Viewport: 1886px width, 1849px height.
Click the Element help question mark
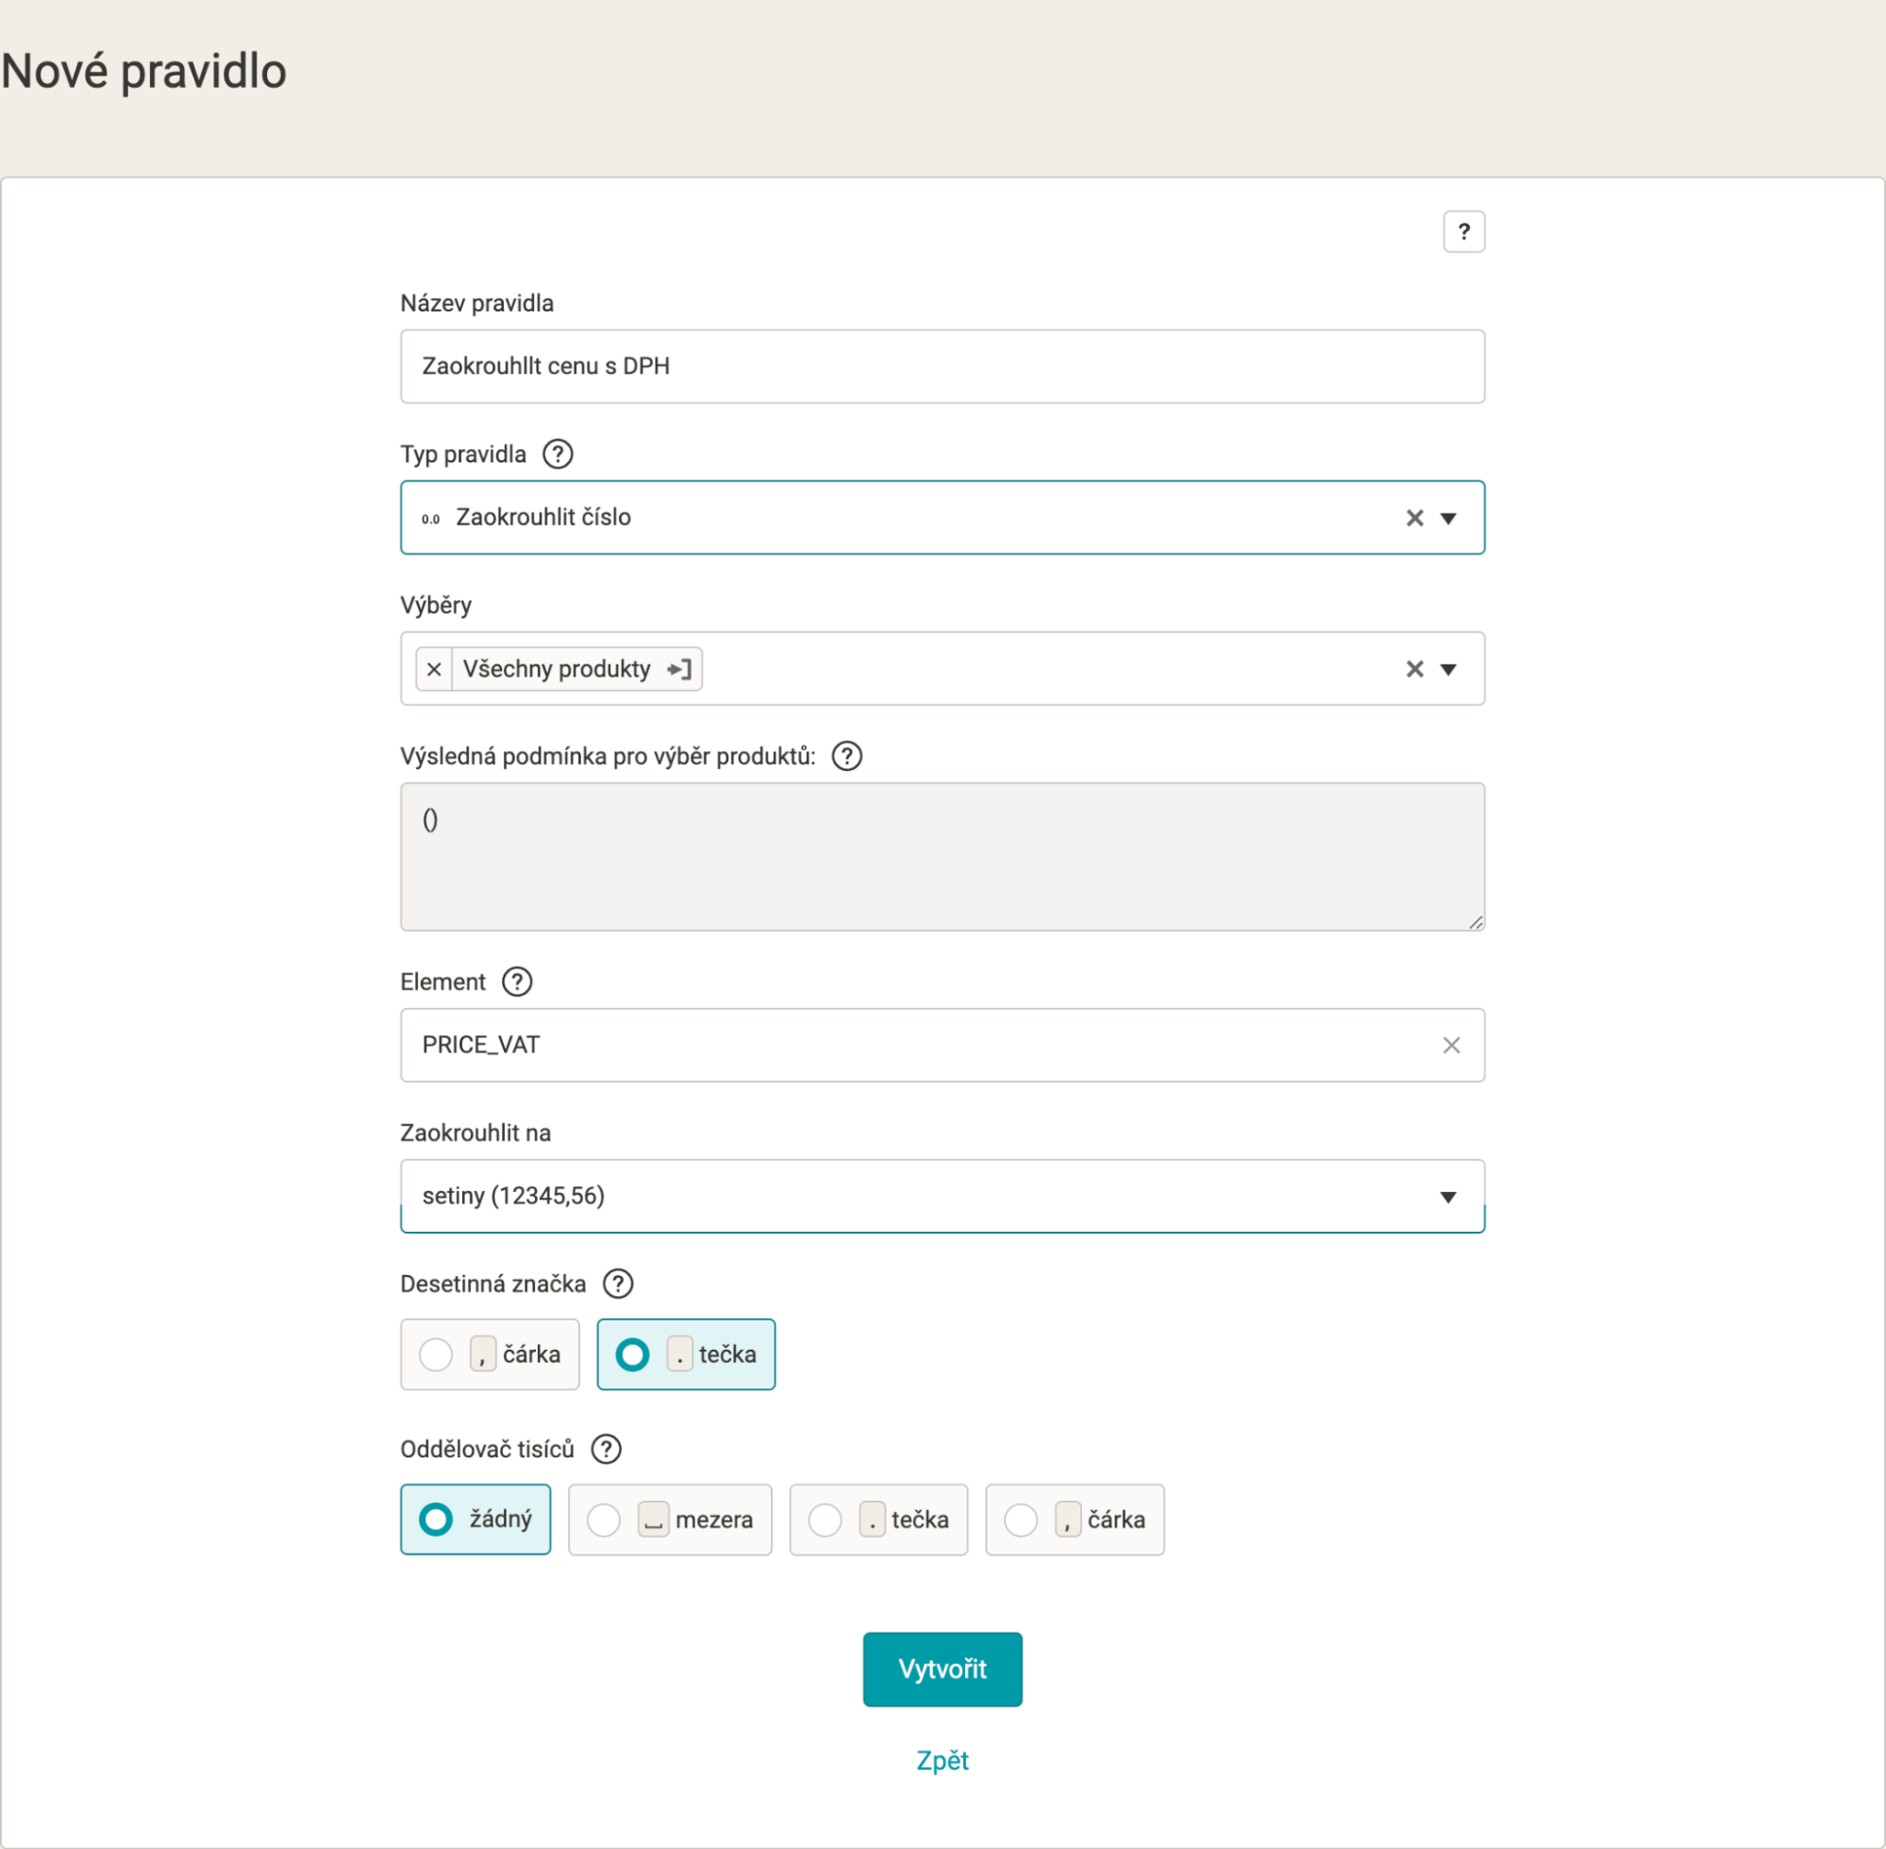pos(516,982)
